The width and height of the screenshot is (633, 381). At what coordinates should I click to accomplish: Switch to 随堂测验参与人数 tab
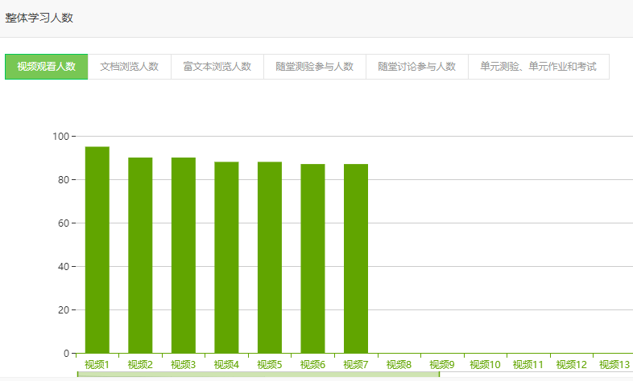pos(314,67)
